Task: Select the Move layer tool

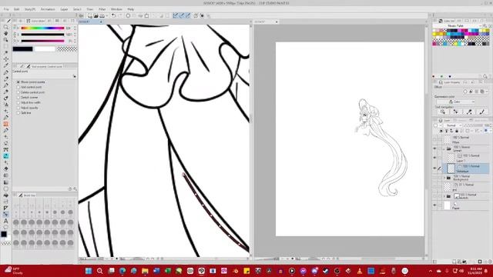Action: [x=6, y=59]
